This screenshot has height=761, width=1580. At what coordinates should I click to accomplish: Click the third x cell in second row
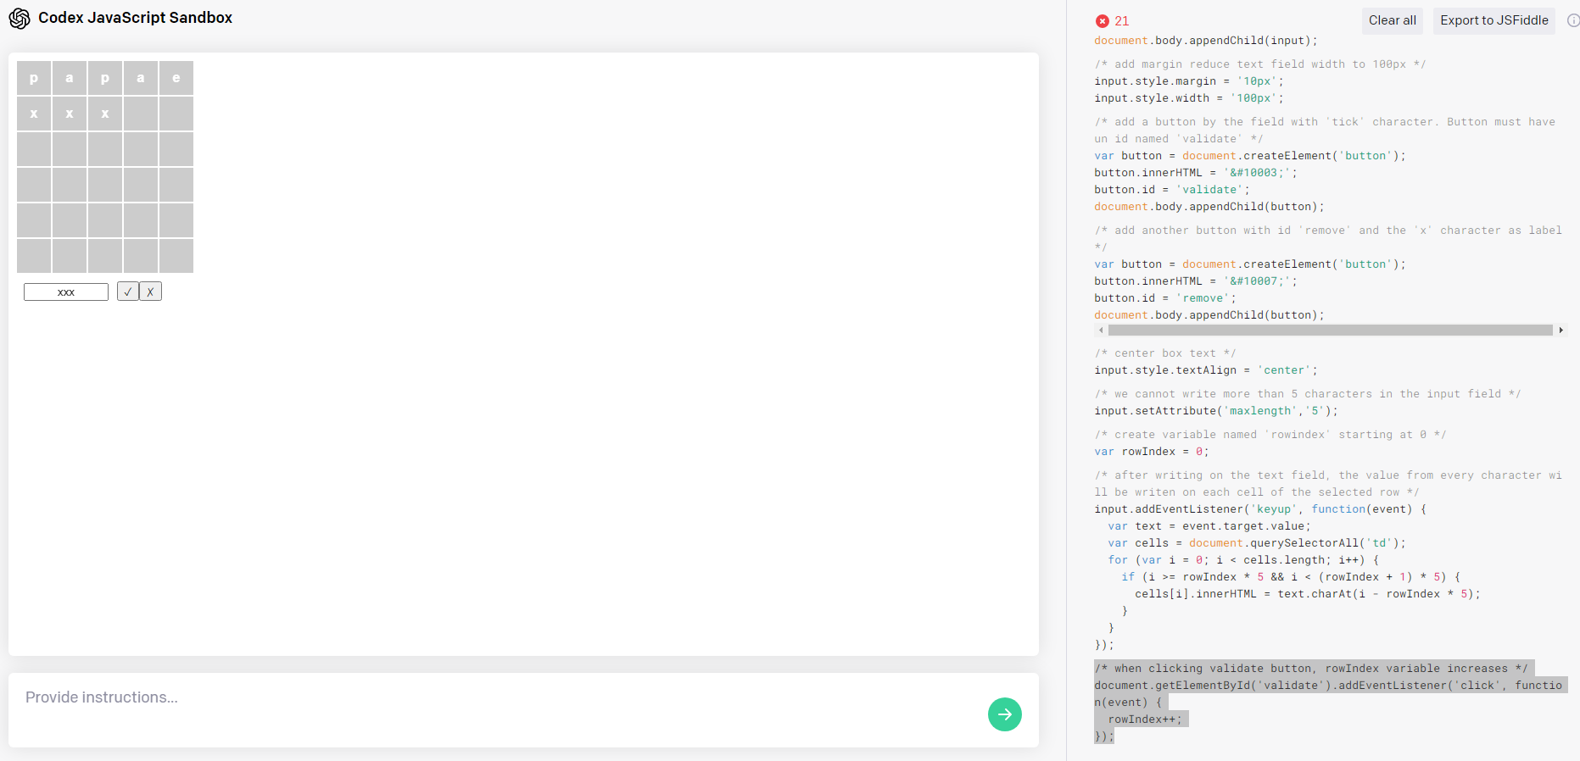point(105,114)
